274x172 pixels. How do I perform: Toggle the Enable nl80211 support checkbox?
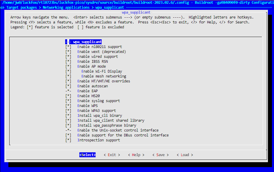(x=68, y=47)
